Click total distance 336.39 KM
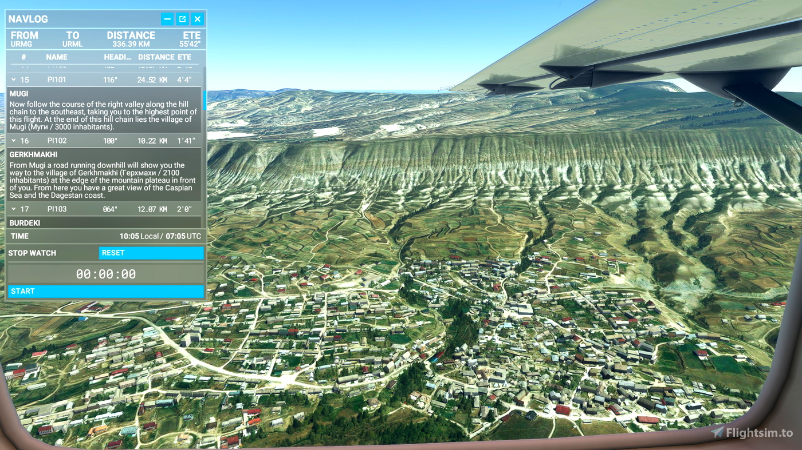The height and width of the screenshot is (450, 802). pyautogui.click(x=131, y=44)
